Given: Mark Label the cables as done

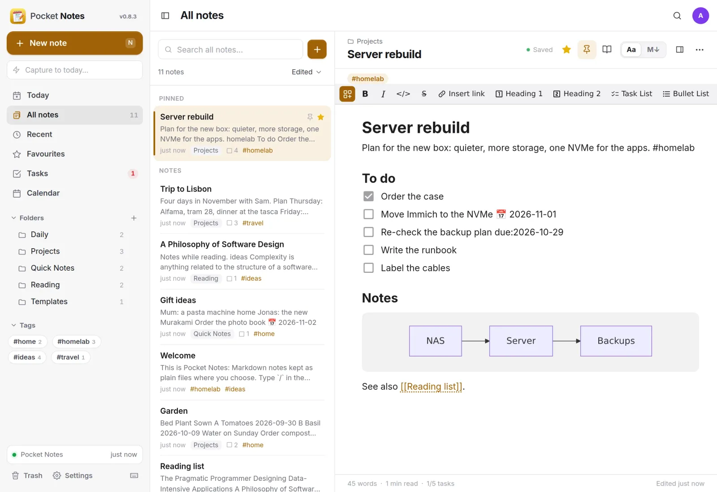Looking at the screenshot, I should [368, 268].
